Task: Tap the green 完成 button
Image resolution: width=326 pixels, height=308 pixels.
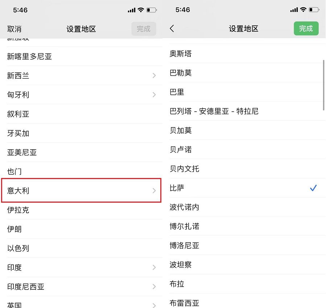Action: tap(306, 29)
